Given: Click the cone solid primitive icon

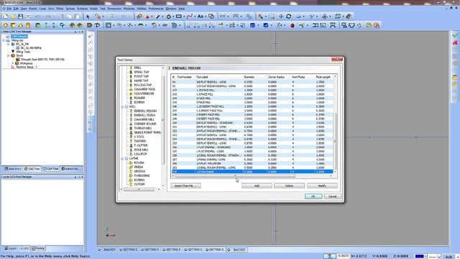Looking at the screenshot, I should click(21, 25).
